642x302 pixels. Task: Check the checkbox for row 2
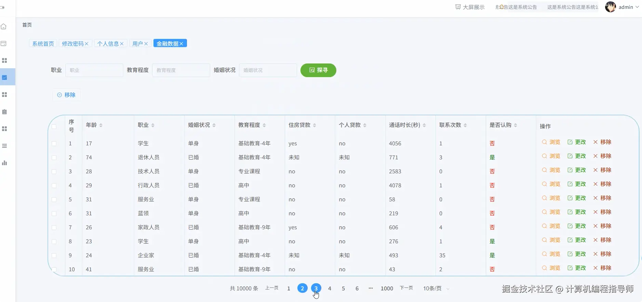(54, 158)
